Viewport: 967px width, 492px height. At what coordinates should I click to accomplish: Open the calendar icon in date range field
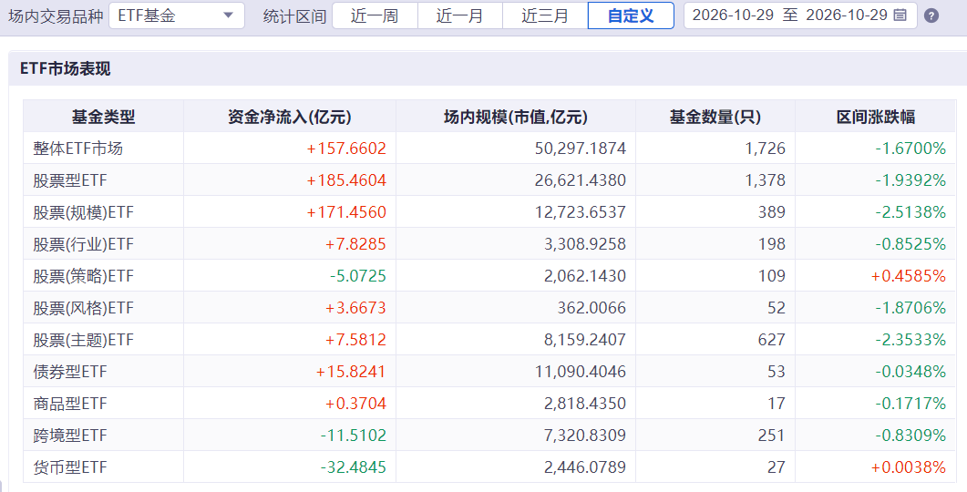coord(900,15)
